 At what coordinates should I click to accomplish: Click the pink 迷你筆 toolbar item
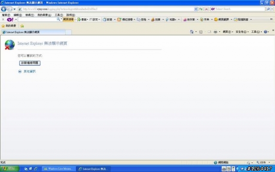click(x=189, y=19)
